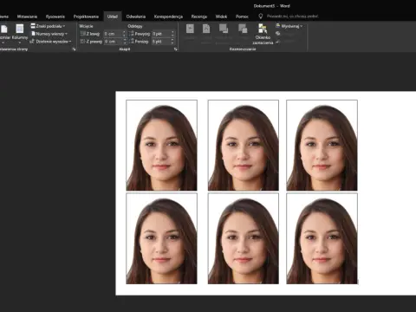Select the bottom-left passport photo
The width and height of the screenshot is (416, 312).
[162, 238]
